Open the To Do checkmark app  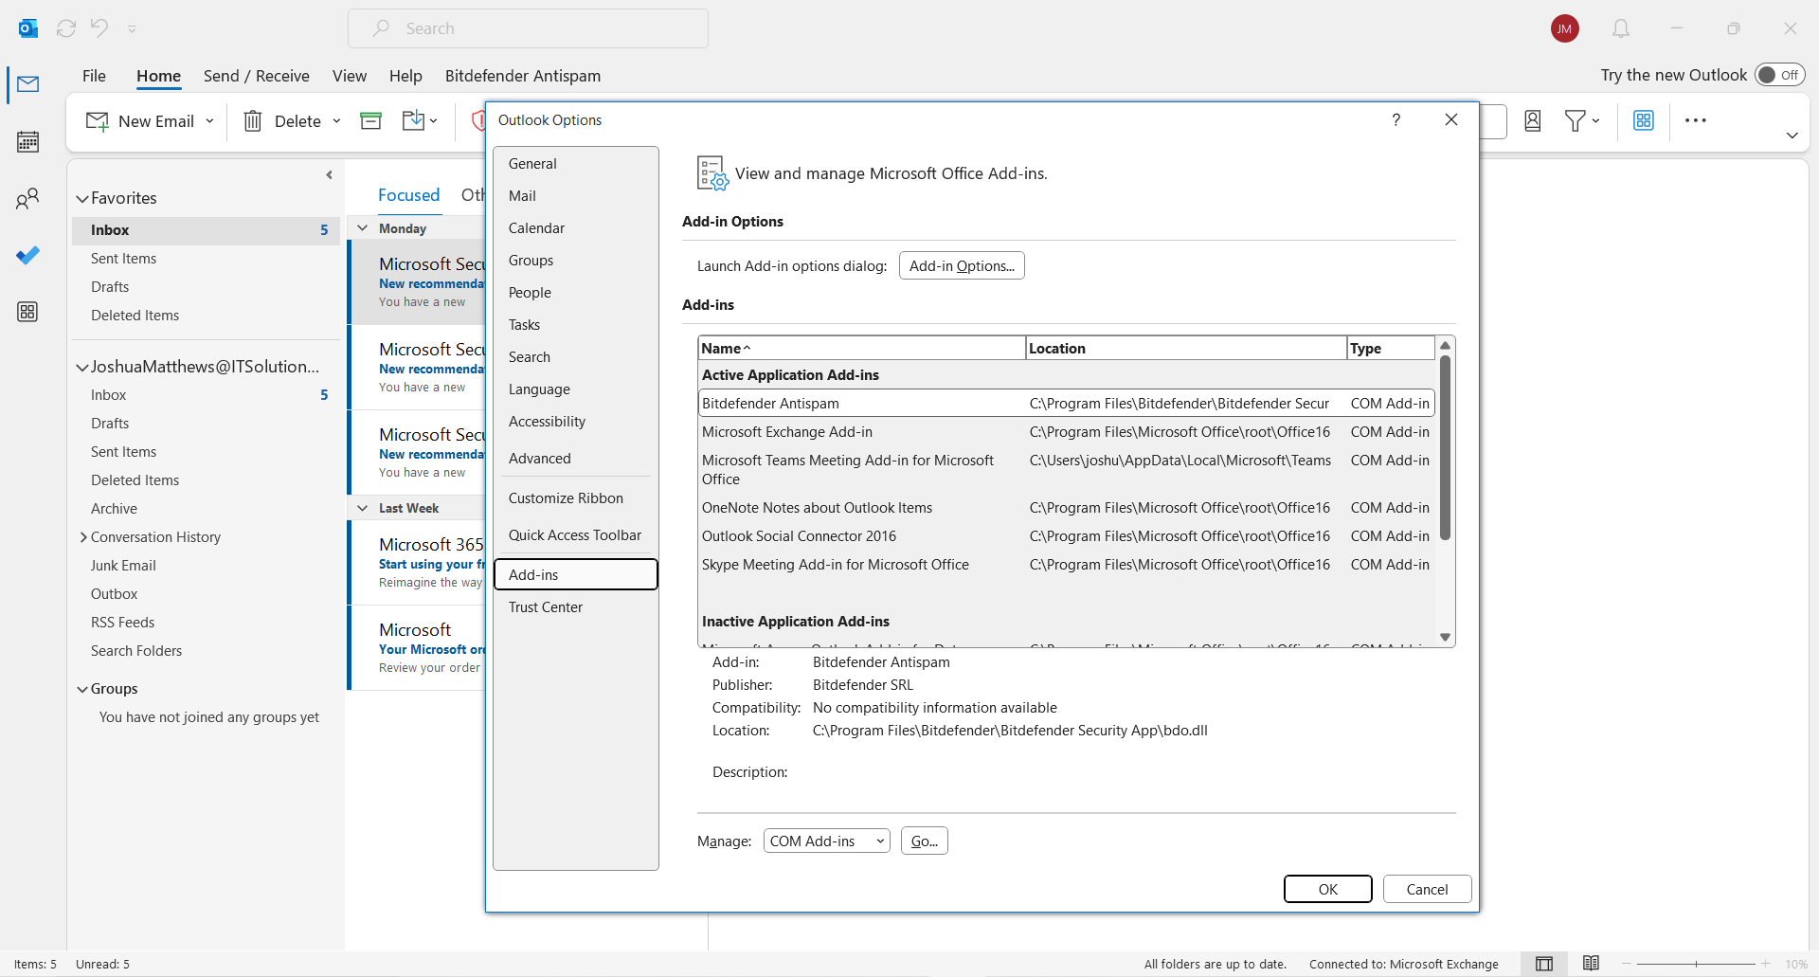(28, 255)
